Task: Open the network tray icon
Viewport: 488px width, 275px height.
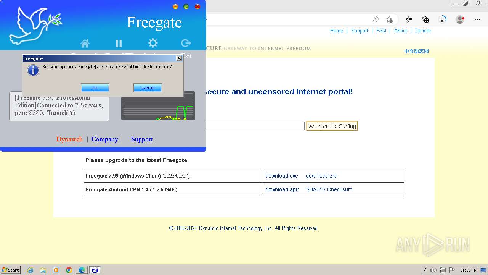Action: click(x=442, y=270)
